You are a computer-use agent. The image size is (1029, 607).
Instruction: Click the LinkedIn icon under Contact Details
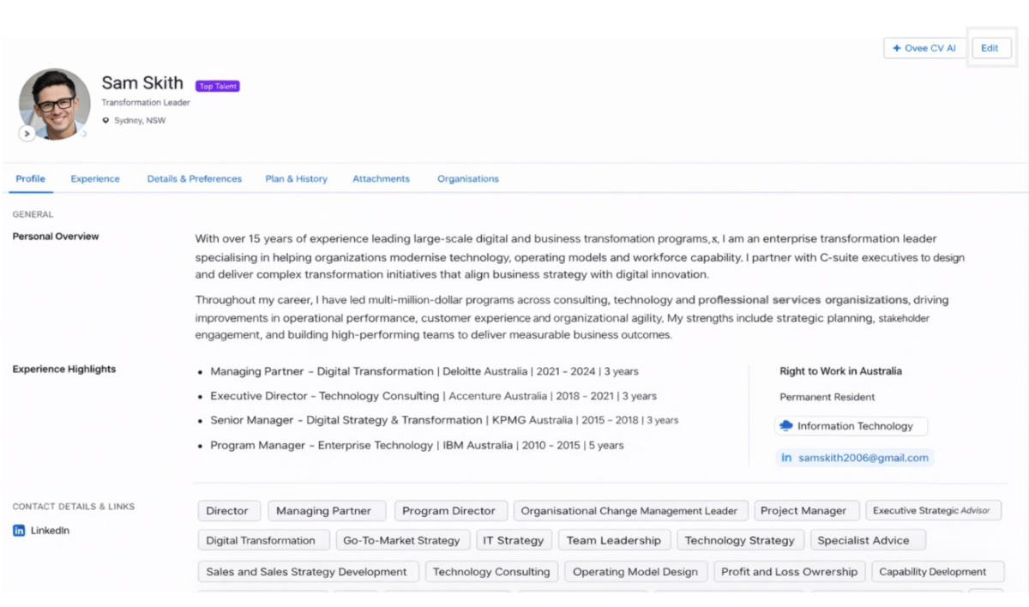(19, 531)
